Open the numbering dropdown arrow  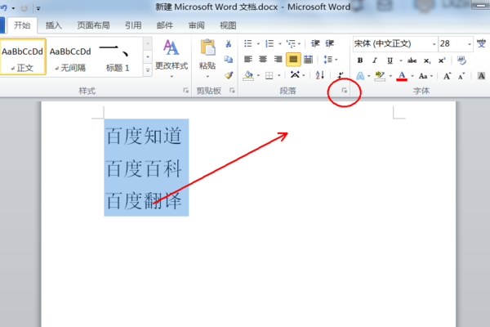click(x=279, y=44)
